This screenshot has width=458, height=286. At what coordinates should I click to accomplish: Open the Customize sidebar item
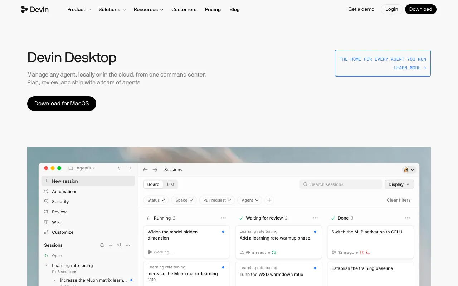click(88, 232)
